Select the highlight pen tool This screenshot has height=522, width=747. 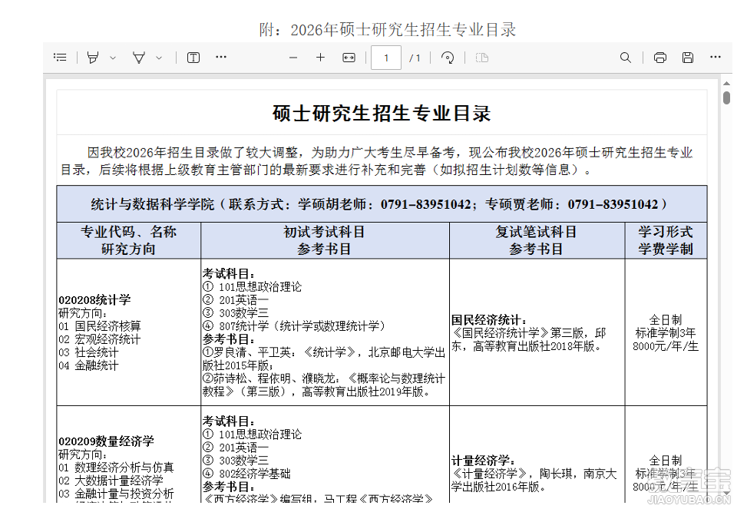tap(93, 58)
